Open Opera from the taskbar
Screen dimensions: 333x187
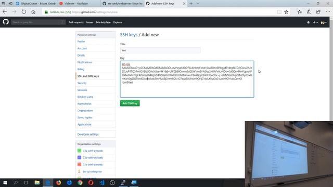pos(91,182)
